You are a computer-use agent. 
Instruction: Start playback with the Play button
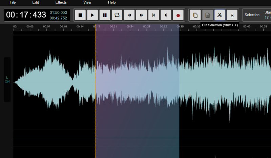(x=92, y=15)
